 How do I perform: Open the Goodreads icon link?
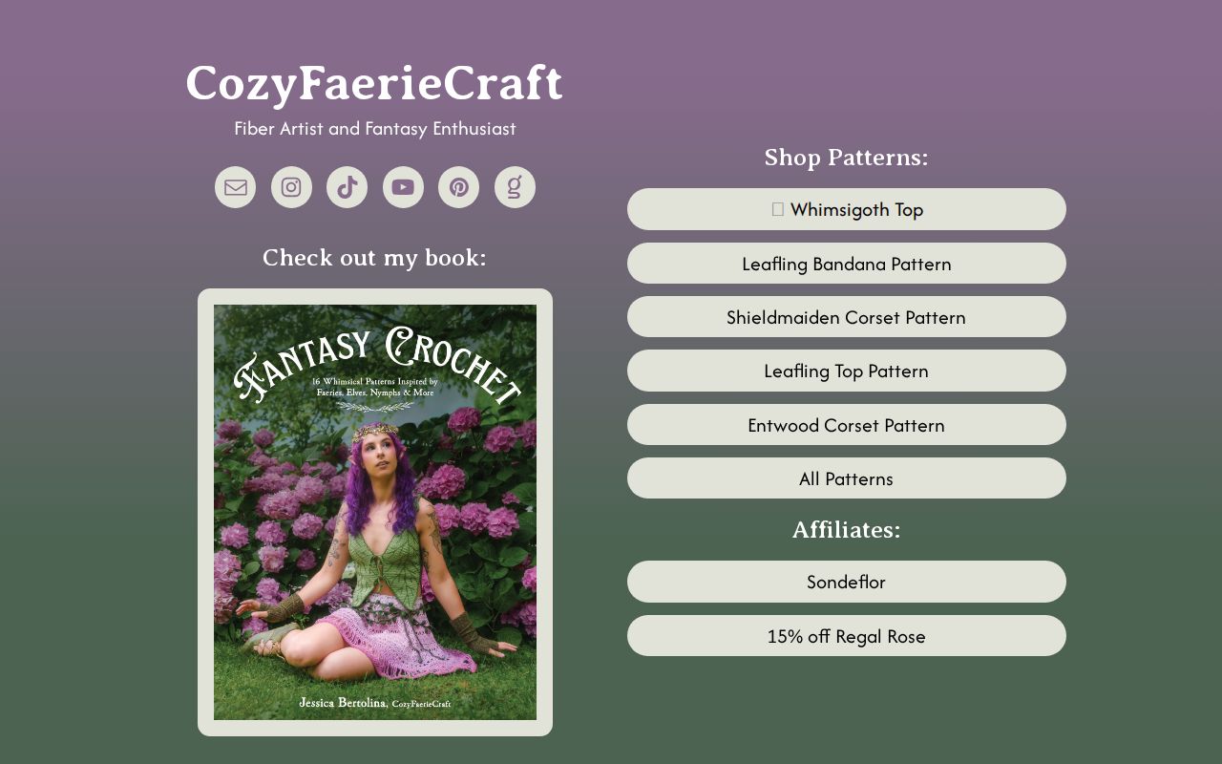point(515,187)
